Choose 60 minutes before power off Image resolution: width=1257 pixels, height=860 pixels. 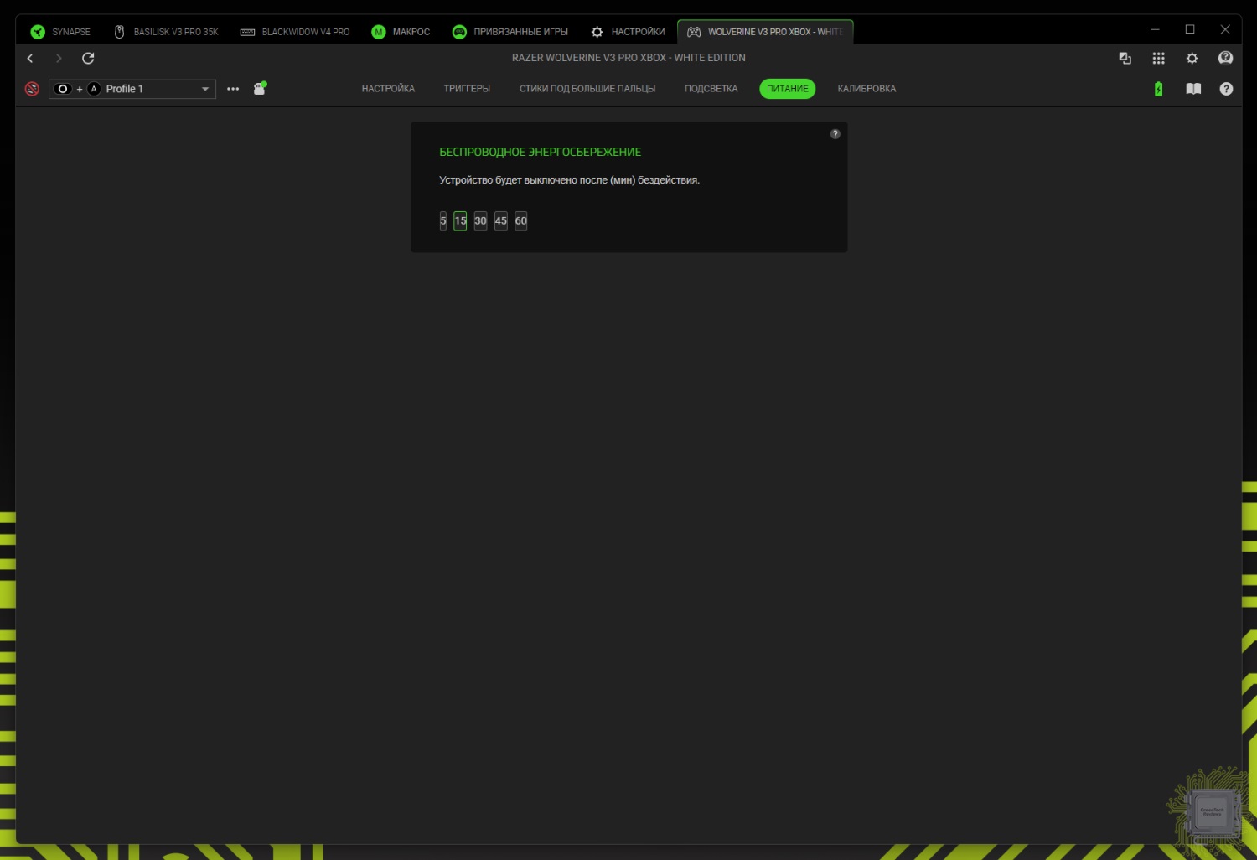point(521,221)
